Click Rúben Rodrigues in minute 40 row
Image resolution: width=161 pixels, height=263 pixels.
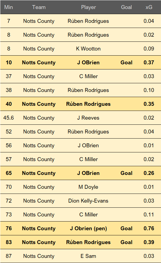[x=88, y=104]
